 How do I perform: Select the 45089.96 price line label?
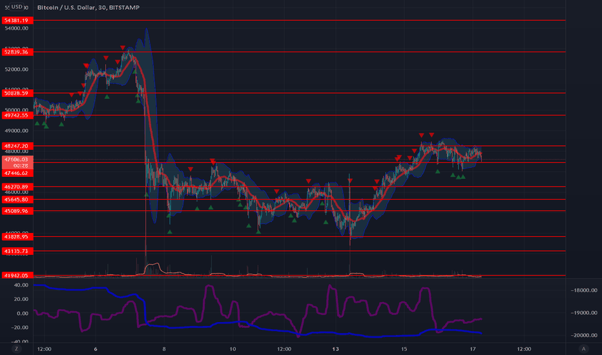17,211
